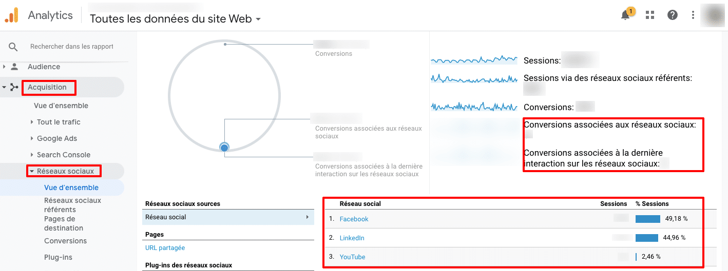Open the Google apps grid
Image resolution: width=728 pixels, height=271 pixels.
tap(650, 15)
